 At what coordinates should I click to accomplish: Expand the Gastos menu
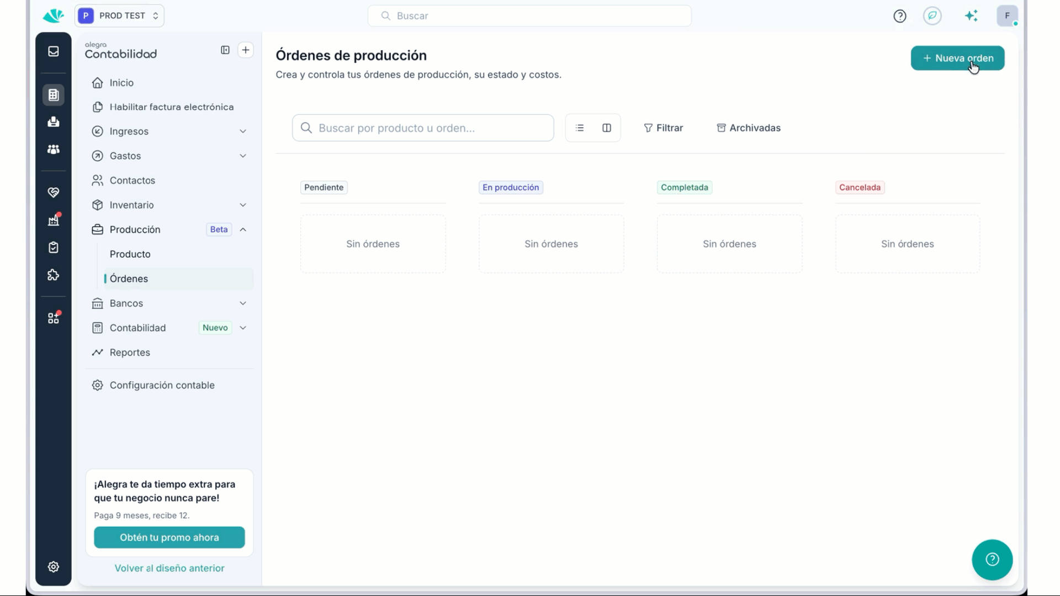point(169,156)
